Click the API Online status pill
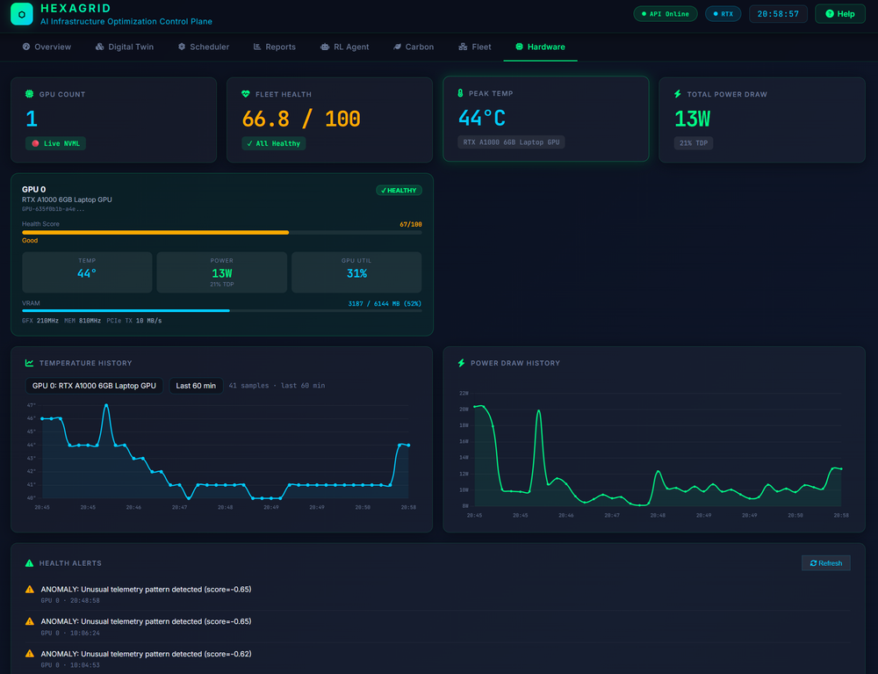Screen dimensions: 878x674 [x=665, y=14]
